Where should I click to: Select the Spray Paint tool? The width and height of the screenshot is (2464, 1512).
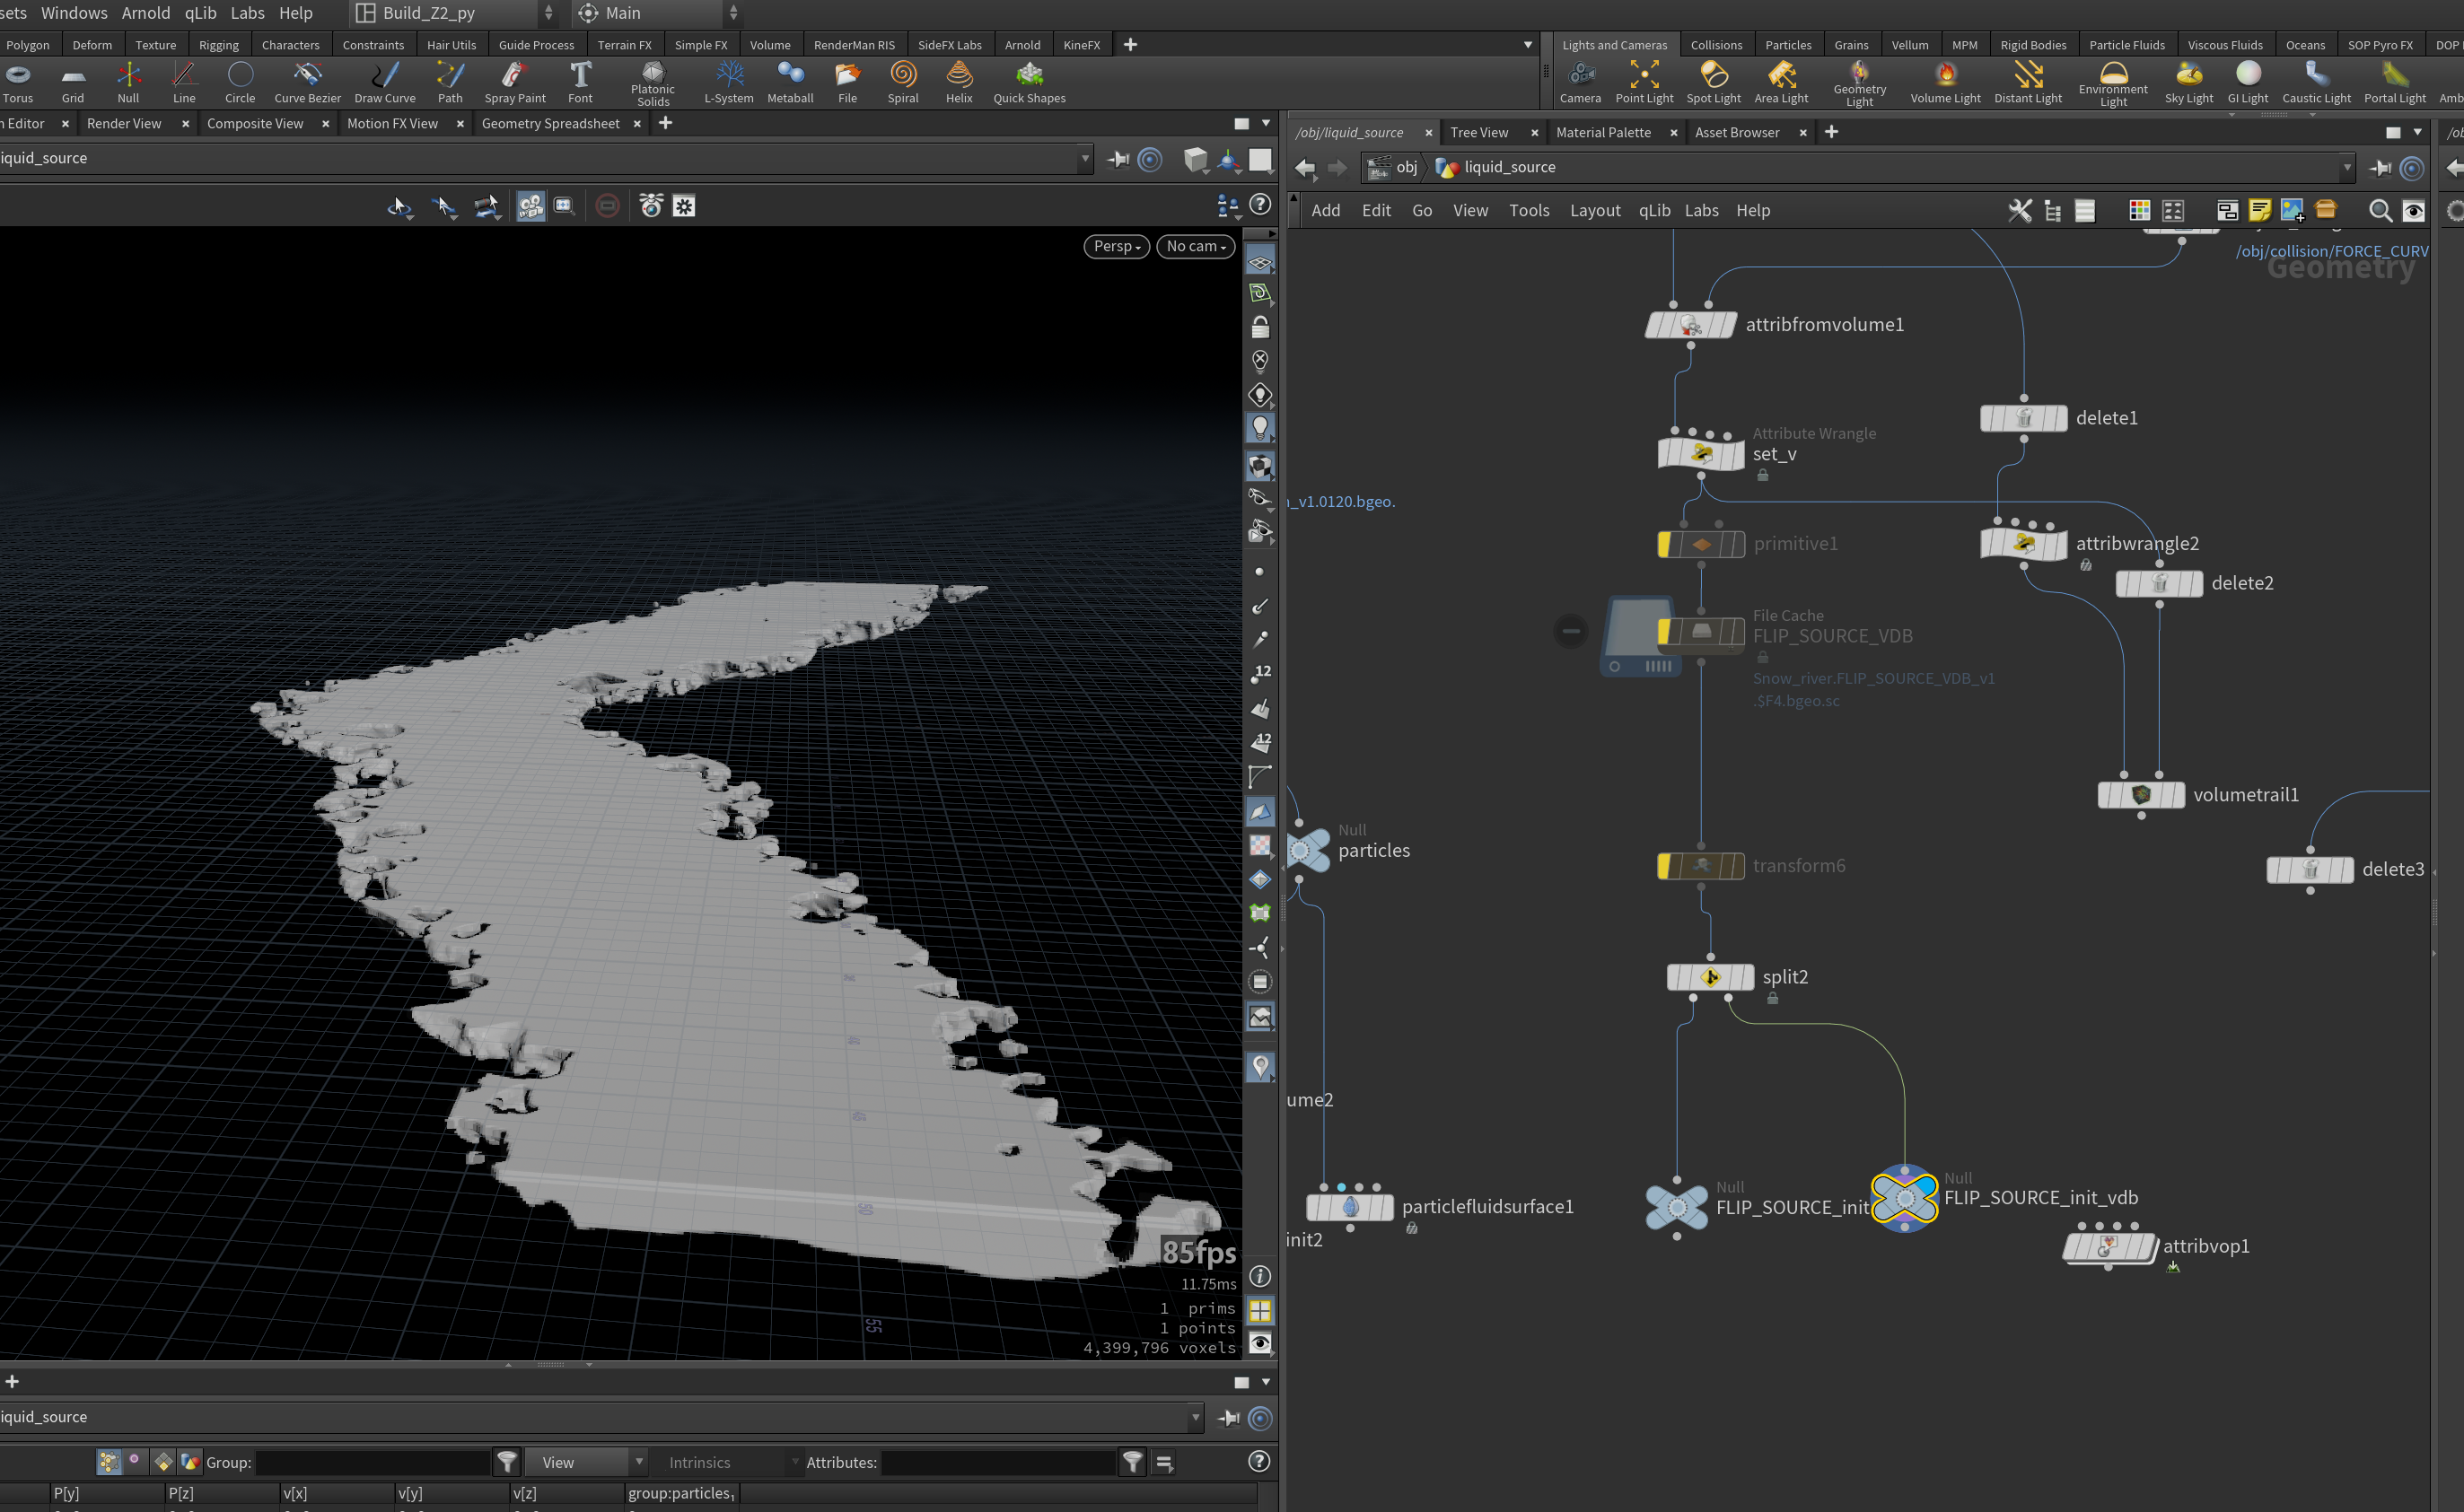514,82
